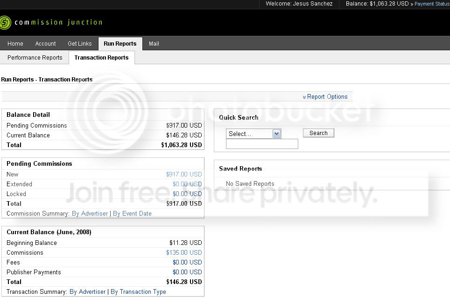Screen dimensions: 450x298
Task: Click Beginning Balance $11.28 USD value
Action: (x=186, y=243)
